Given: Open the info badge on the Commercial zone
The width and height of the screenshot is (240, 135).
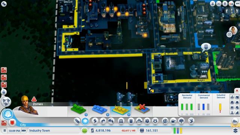Looking at the screenshot, I should 108,114.
